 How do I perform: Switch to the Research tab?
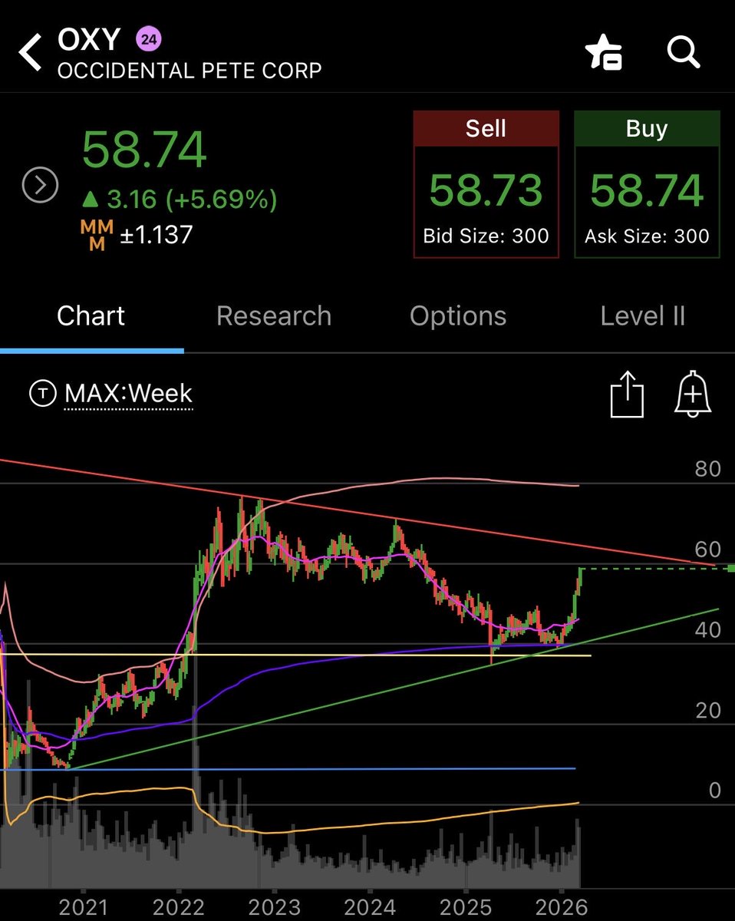[x=274, y=315]
